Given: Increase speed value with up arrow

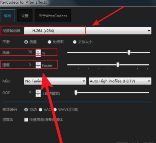Looking at the screenshot, I should click(38, 64).
